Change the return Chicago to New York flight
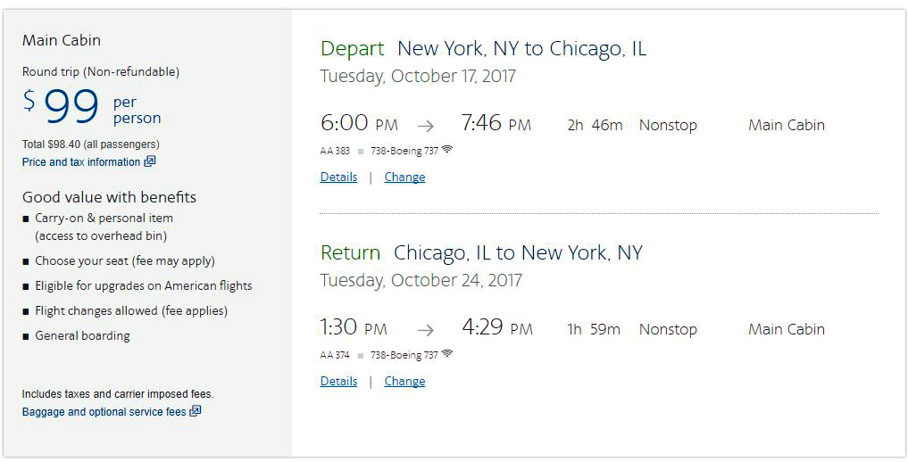908x462 pixels. [404, 381]
